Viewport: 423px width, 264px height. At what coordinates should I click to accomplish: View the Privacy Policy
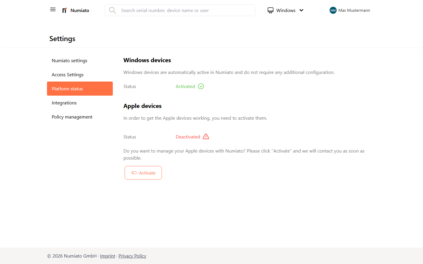pos(132,256)
